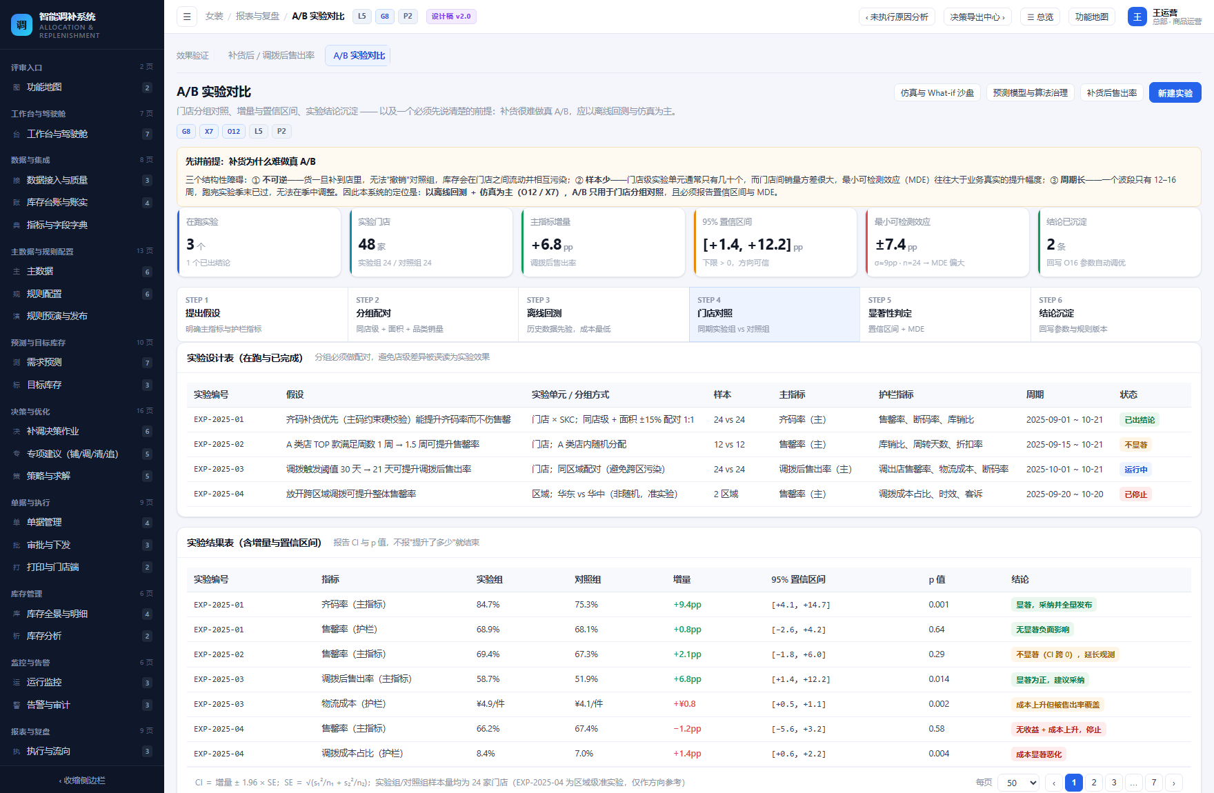Click 已出结论 status in EXP-2025-01 row
This screenshot has width=1214, height=793.
tap(1139, 420)
